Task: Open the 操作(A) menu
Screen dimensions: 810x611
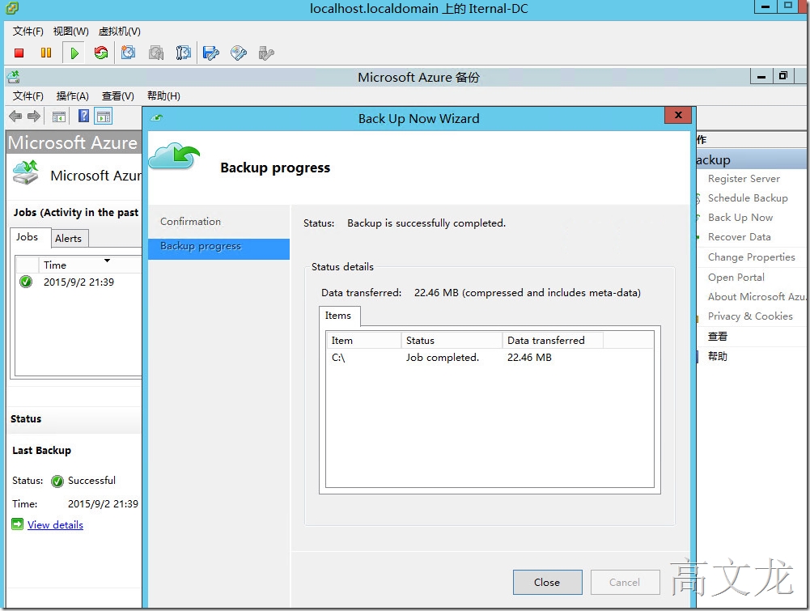Action: pos(72,96)
